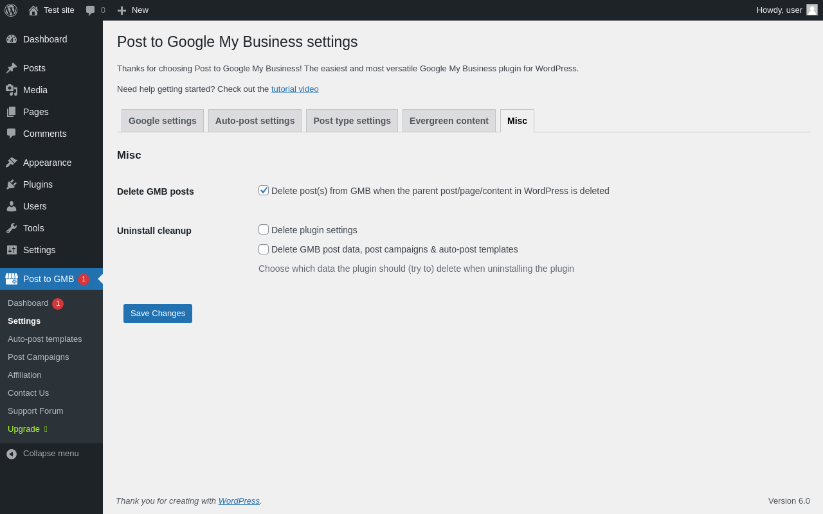Click the WordPress logo icon
823x514 pixels.
[x=11, y=10]
